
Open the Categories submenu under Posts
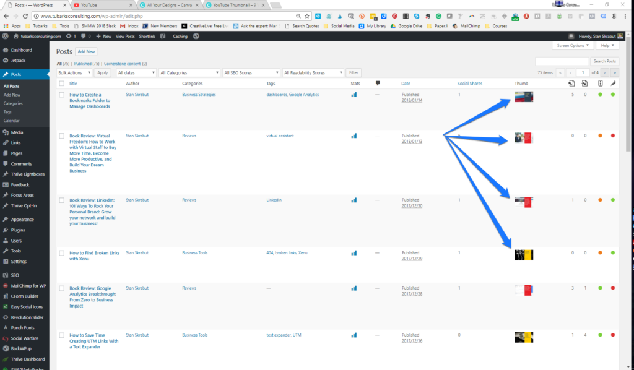(13, 103)
